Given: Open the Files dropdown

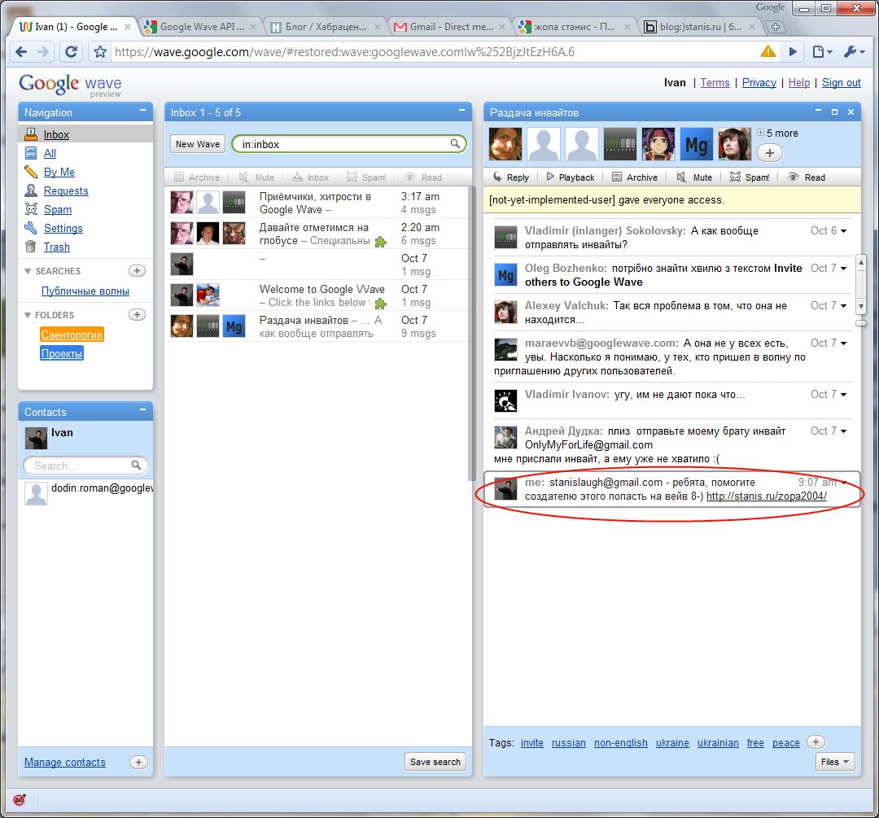Looking at the screenshot, I should (x=835, y=762).
